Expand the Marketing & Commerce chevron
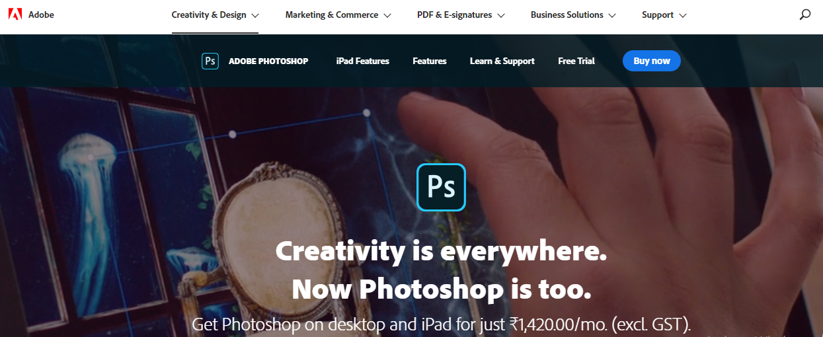This screenshot has width=823, height=337. [x=387, y=15]
